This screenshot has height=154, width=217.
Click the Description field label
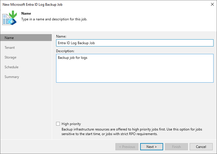[x=65, y=51]
